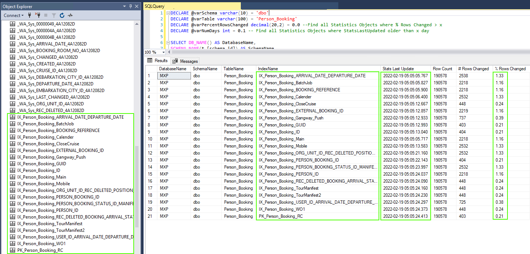Select IX_Person_Booking_ARRIVAL_DATE_DEPARTURE_DATE in Object Explorer
The width and height of the screenshot is (530, 254).
71,117
